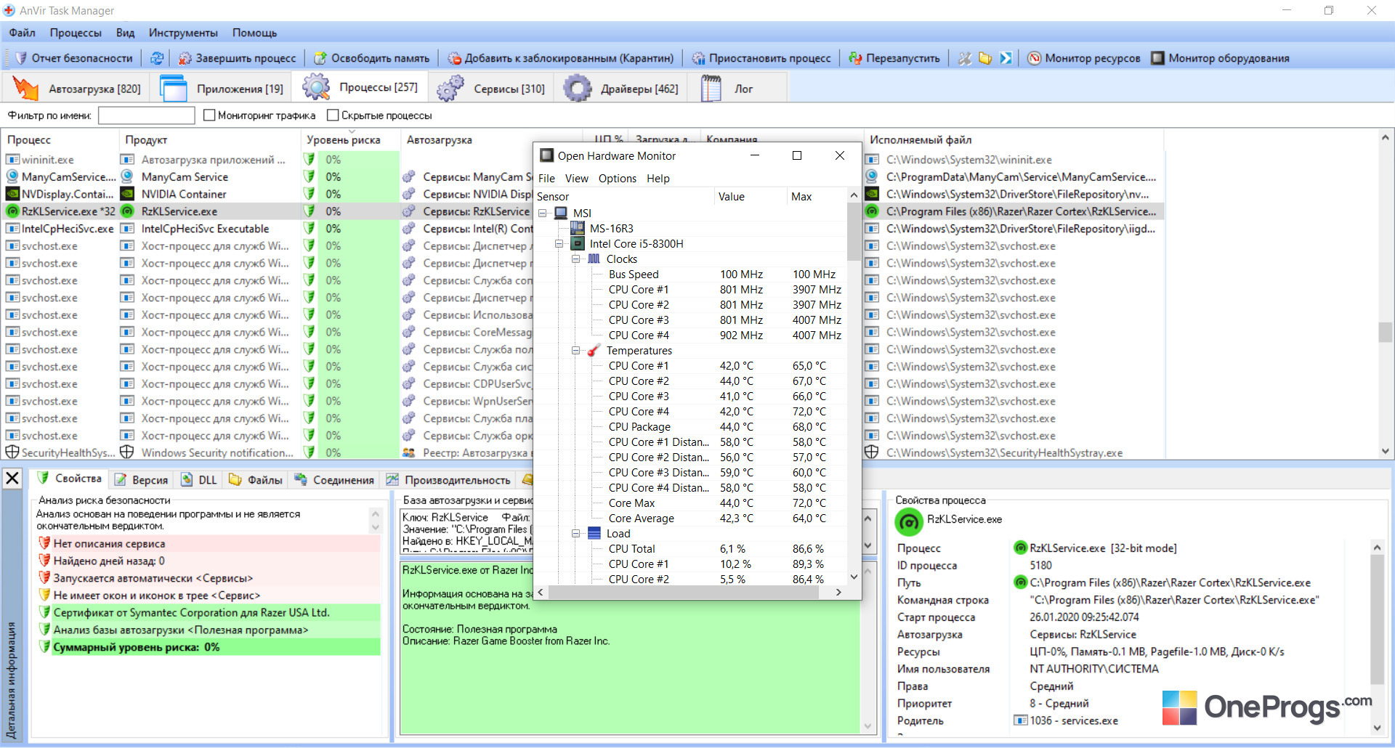This screenshot has height=748, width=1395.
Task: Collapse the Load node
Action: pos(576,534)
